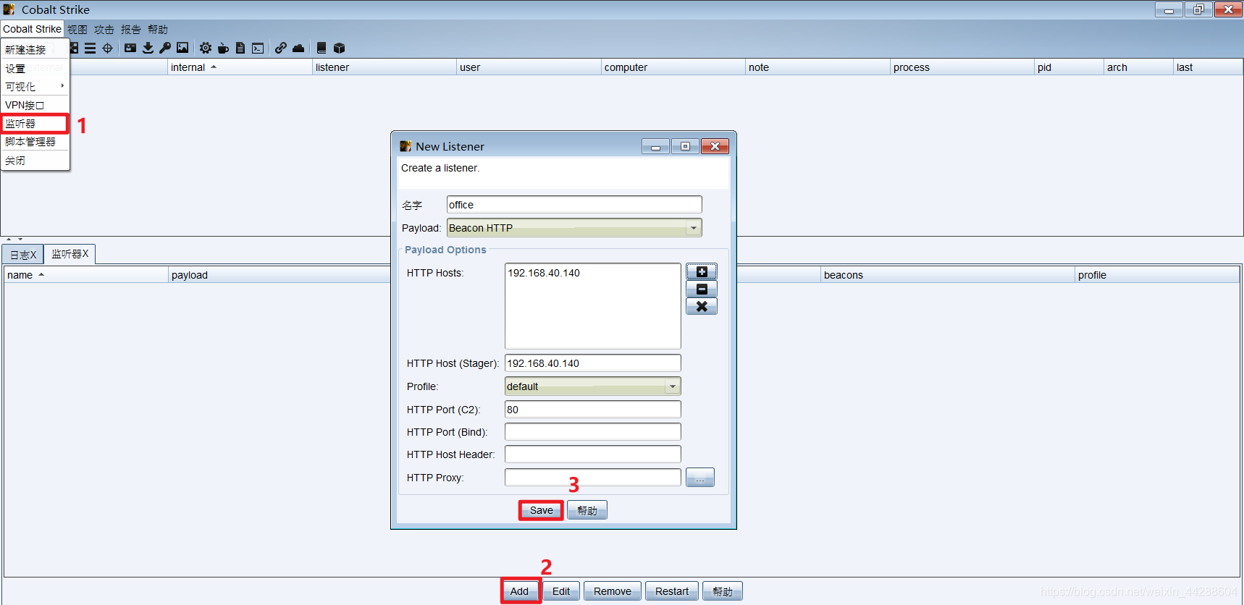
Task: Sort sessions by arch column
Action: [x=1138, y=67]
